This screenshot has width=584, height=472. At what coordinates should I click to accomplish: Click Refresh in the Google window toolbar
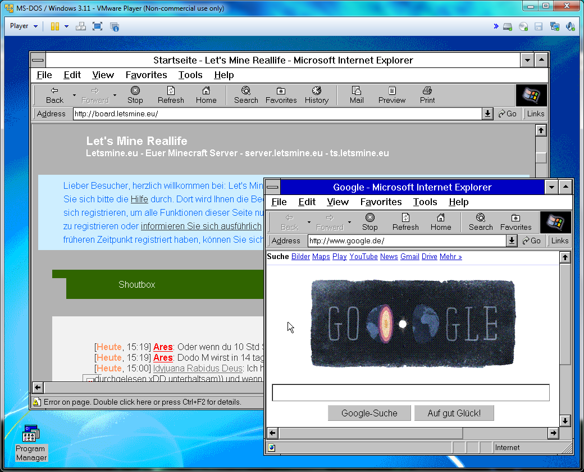tap(405, 221)
